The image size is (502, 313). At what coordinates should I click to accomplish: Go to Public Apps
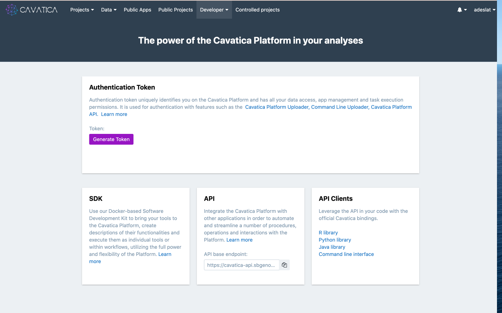[137, 10]
